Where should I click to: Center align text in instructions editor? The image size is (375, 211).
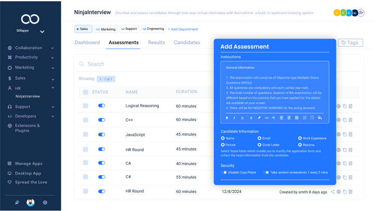tap(289, 118)
